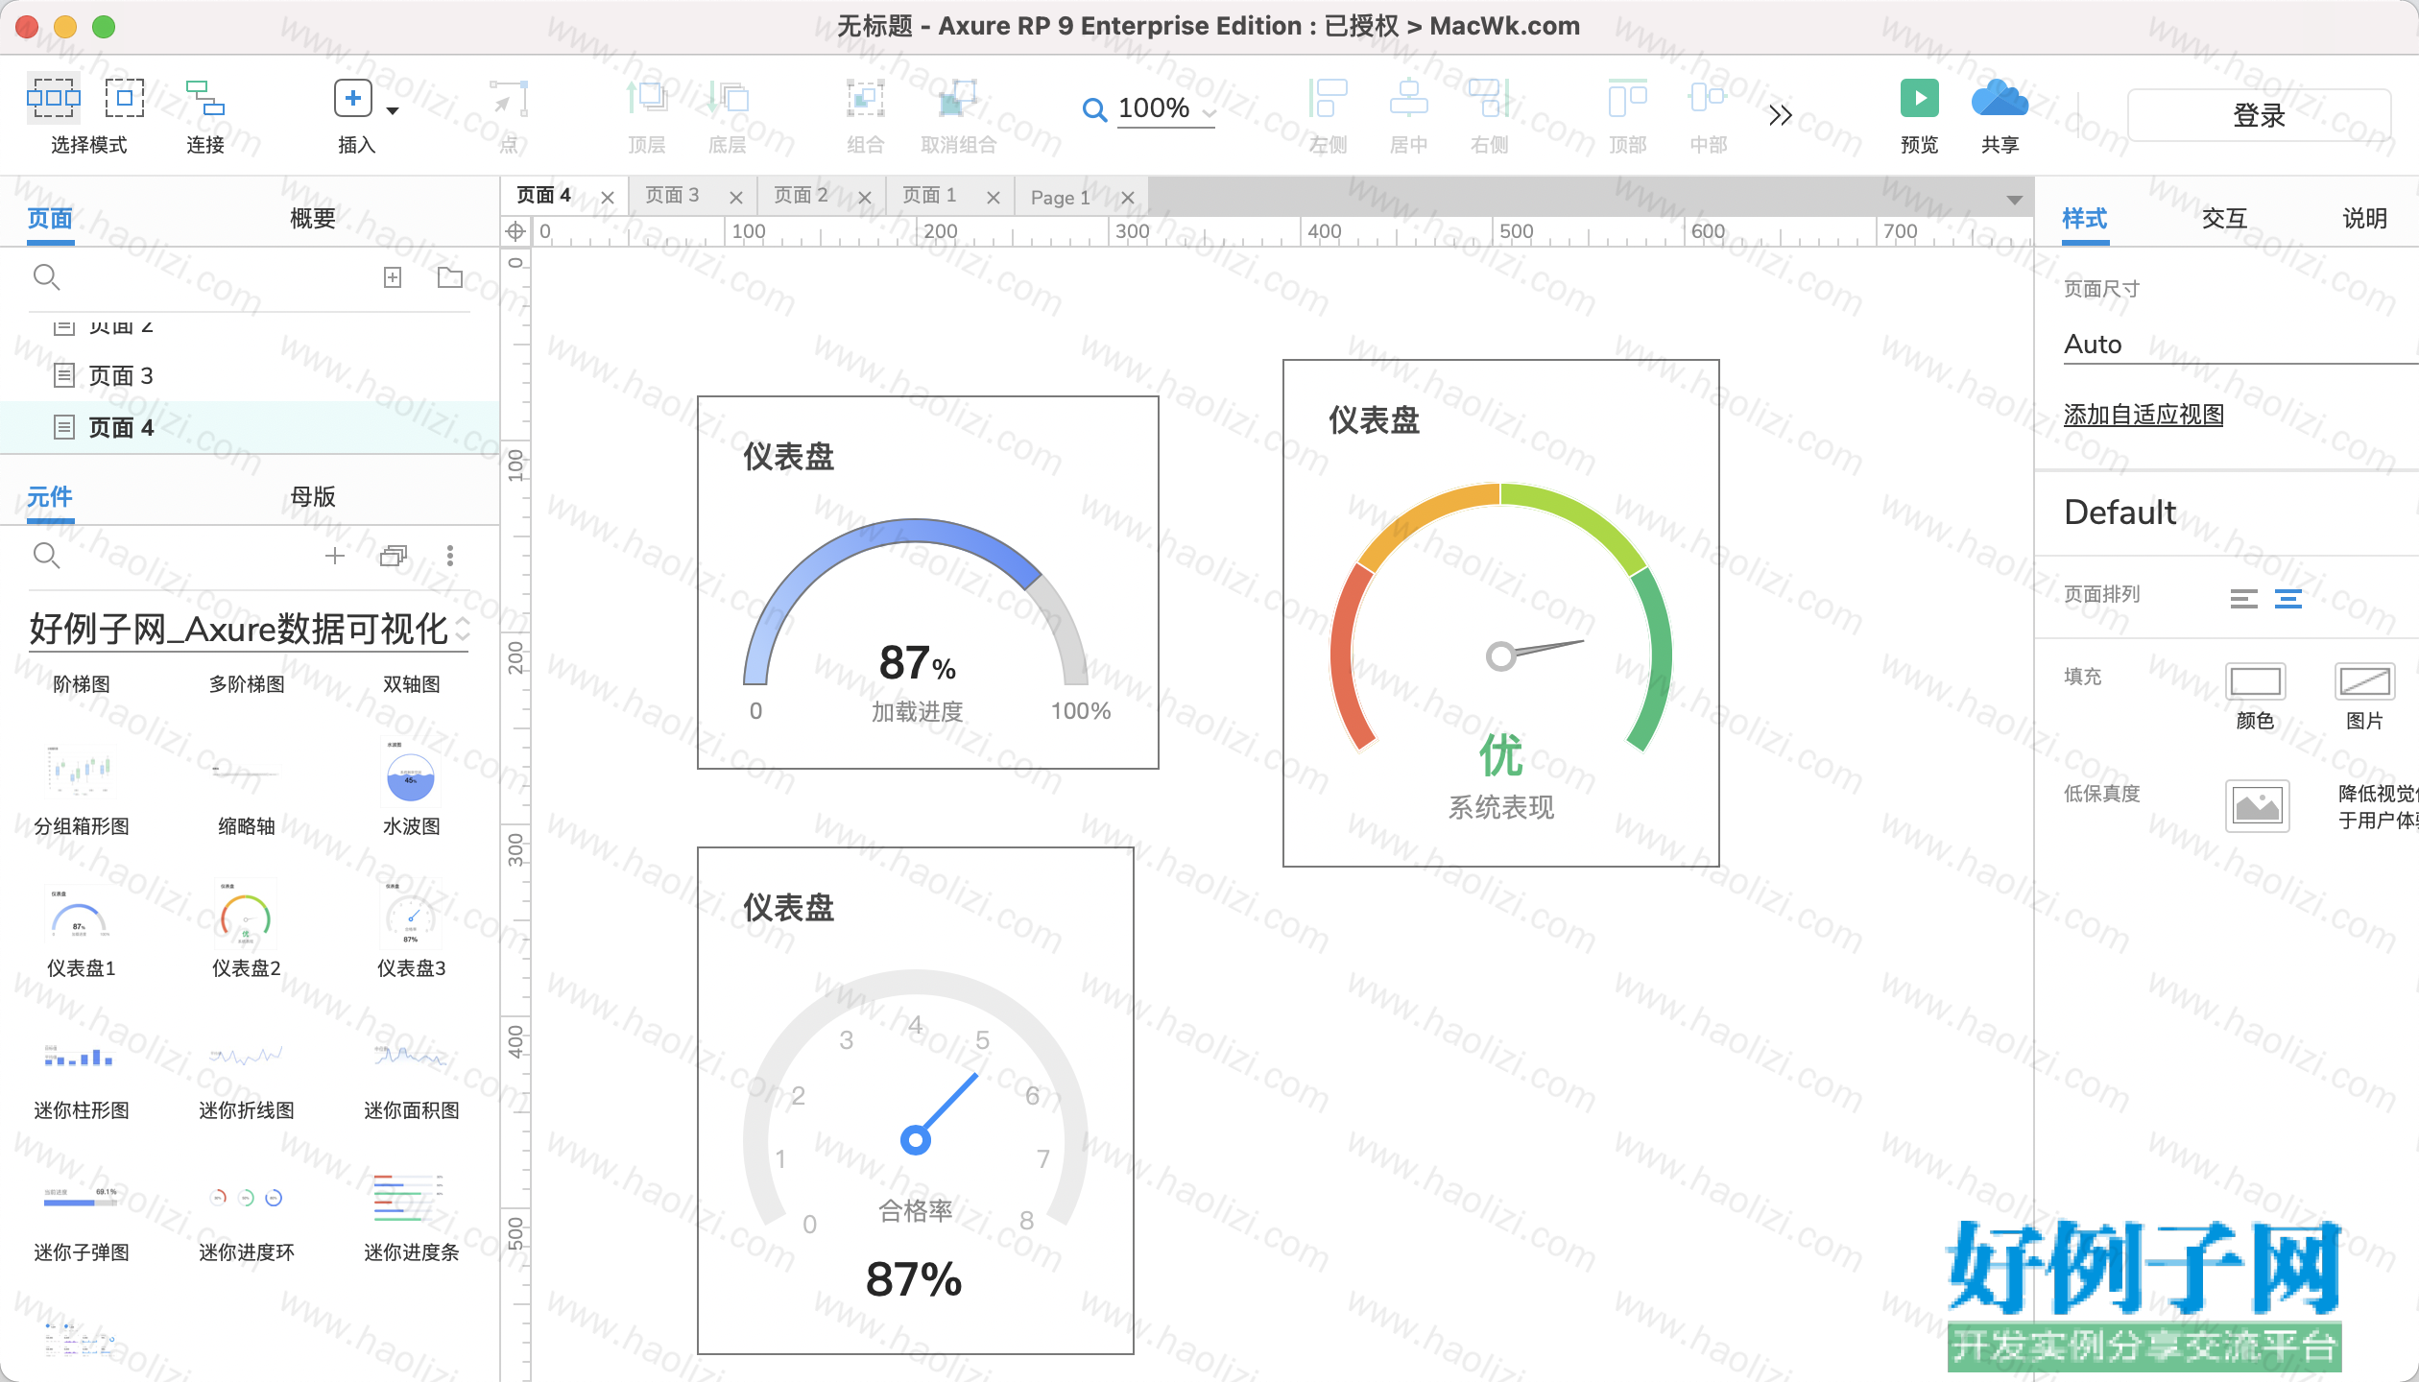Open the canvas tab list dropdown arrow

pos(2014,200)
